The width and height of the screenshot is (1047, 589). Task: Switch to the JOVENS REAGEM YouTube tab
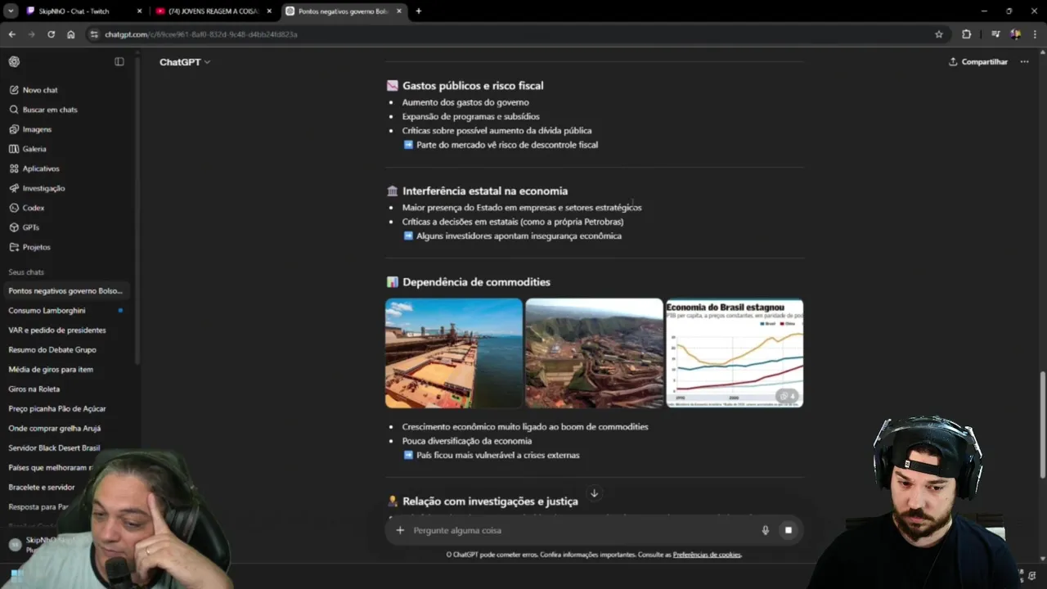213,11
